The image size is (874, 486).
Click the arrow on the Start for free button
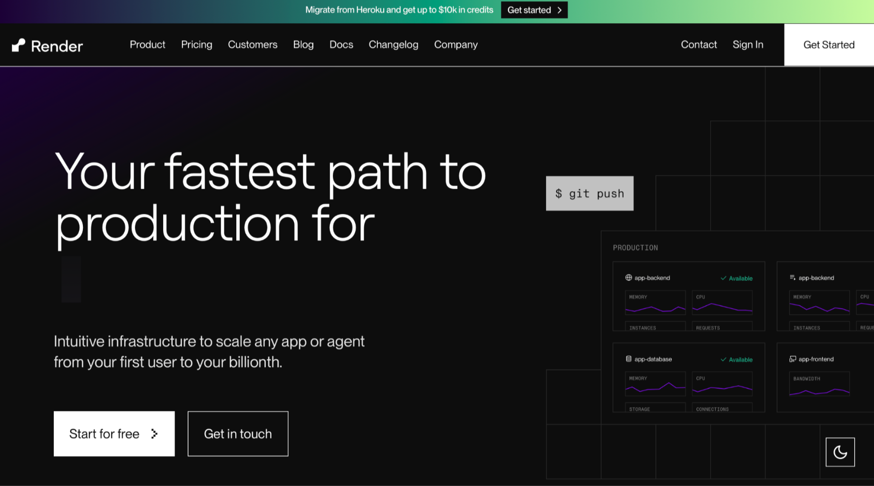pos(154,434)
